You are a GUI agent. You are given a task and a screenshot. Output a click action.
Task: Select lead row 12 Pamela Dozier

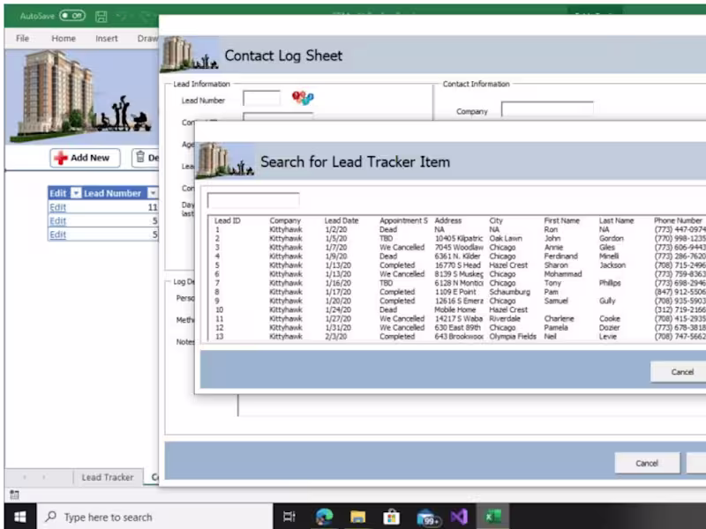[457, 327]
